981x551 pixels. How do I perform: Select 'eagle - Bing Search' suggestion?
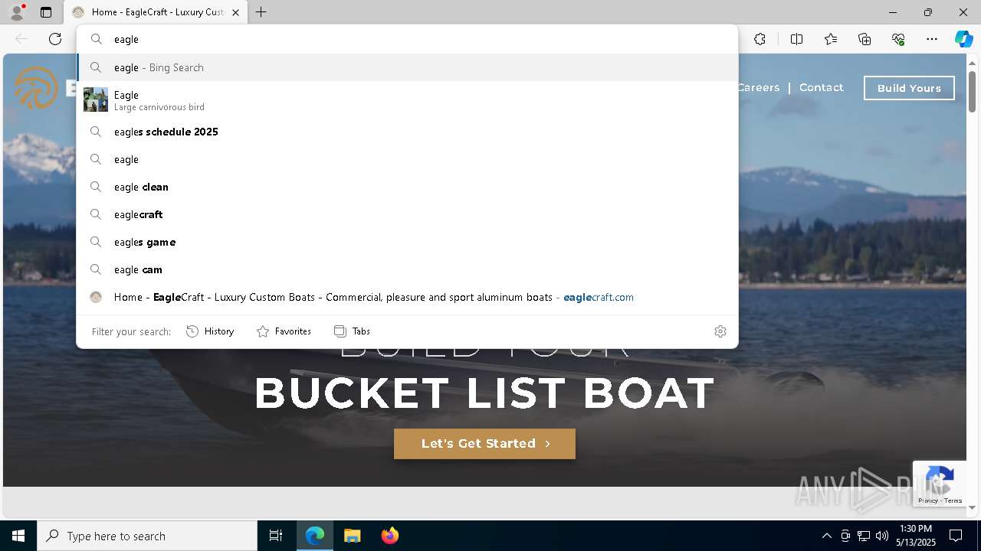[x=408, y=67]
